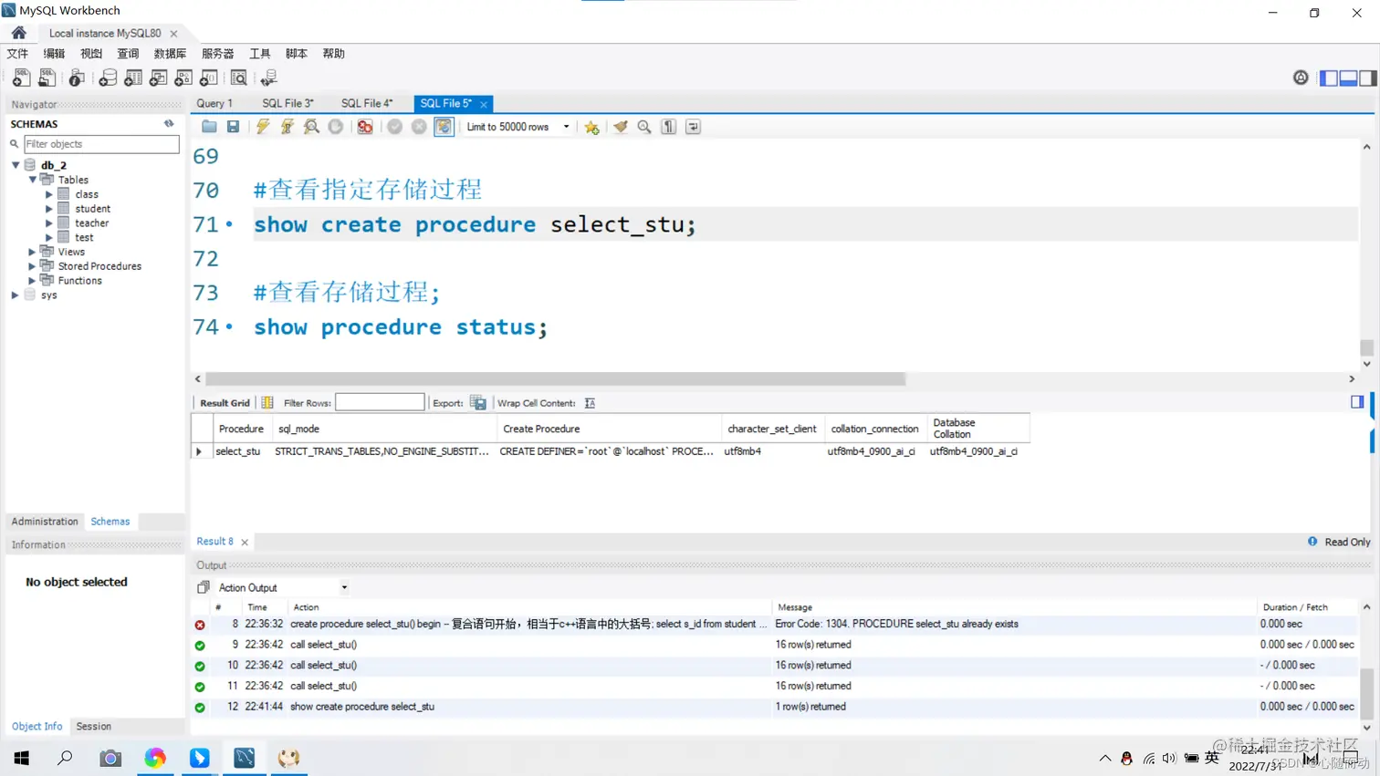The height and width of the screenshot is (776, 1380).
Task: Export recordset to external file icon
Action: coord(478,402)
